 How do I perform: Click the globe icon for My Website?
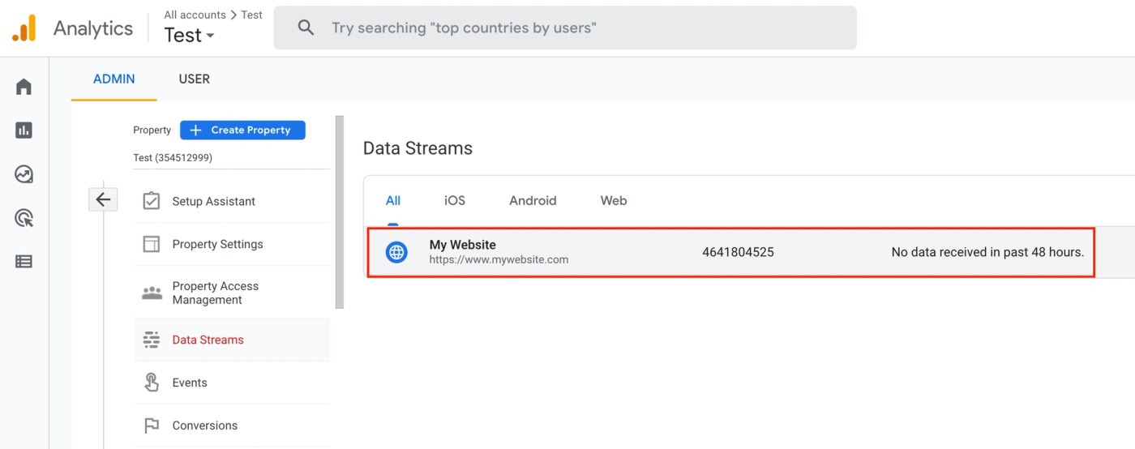[x=396, y=252]
